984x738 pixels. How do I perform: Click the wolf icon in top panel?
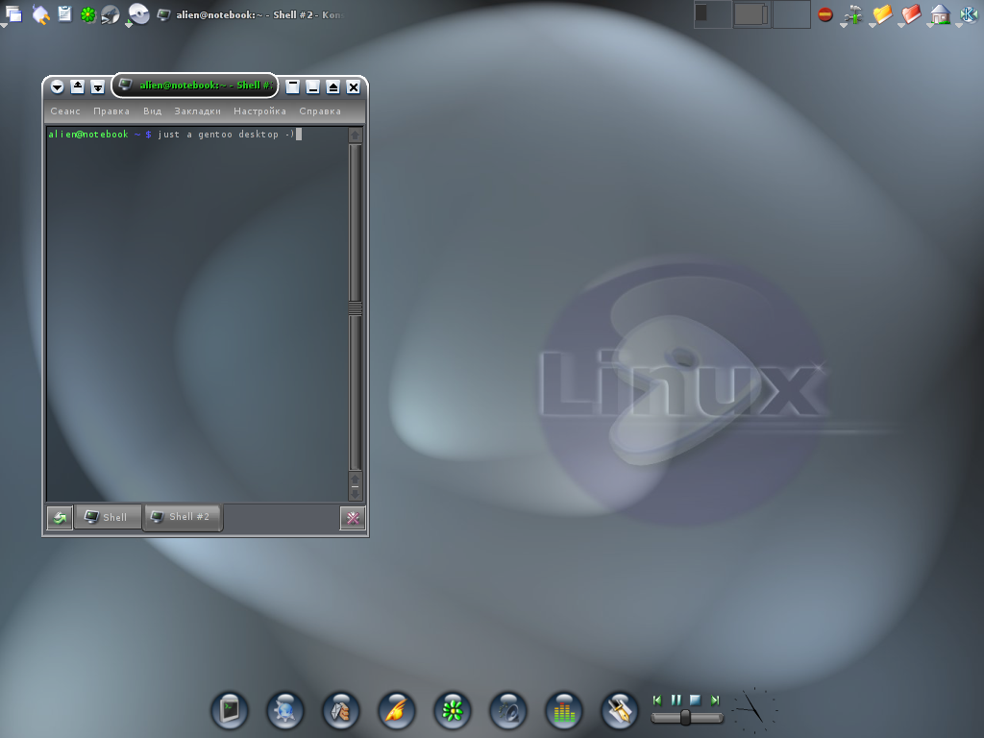(x=111, y=14)
